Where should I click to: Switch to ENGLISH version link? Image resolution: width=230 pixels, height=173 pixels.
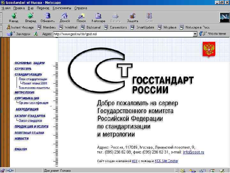pyautogui.click(x=21, y=149)
